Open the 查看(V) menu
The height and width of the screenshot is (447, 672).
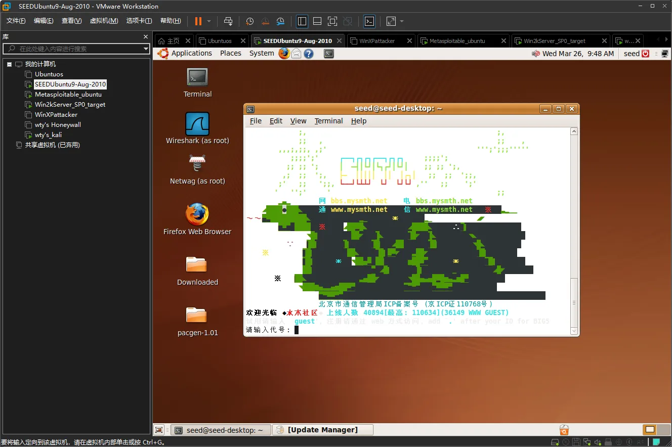tap(71, 21)
